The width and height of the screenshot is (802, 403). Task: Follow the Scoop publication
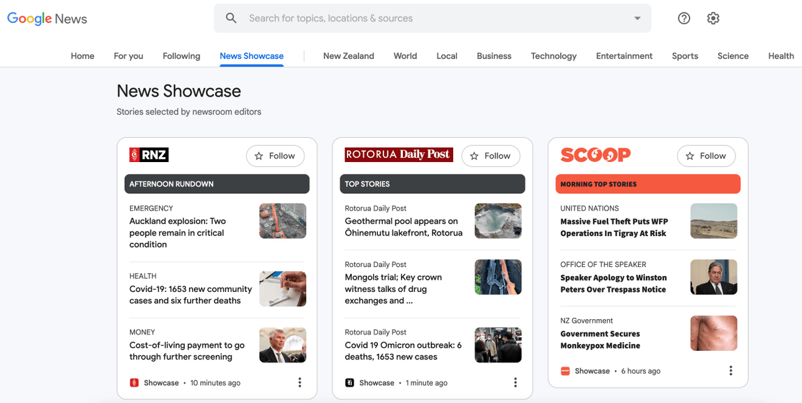[x=706, y=156]
